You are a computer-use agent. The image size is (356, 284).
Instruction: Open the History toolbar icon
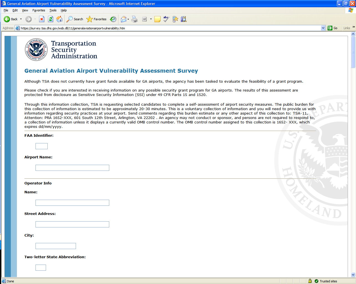tap(113, 19)
